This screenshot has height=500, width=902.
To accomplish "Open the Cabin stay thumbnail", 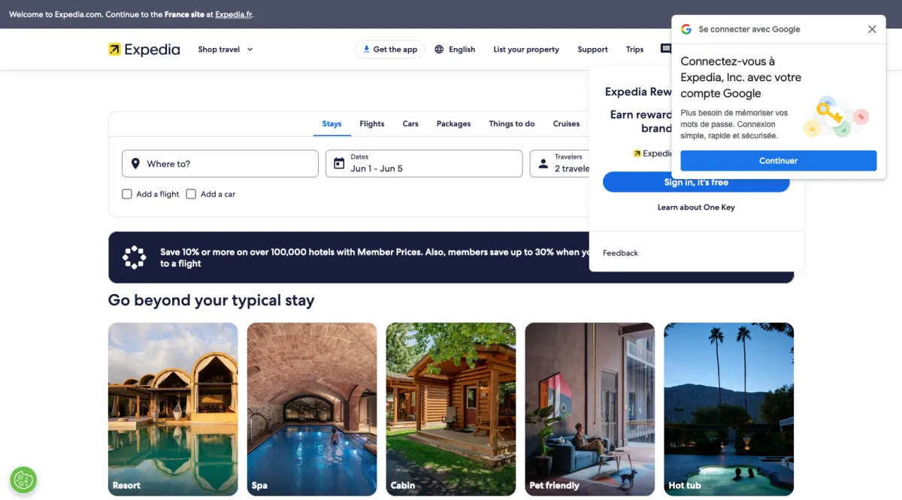I will pos(451,409).
